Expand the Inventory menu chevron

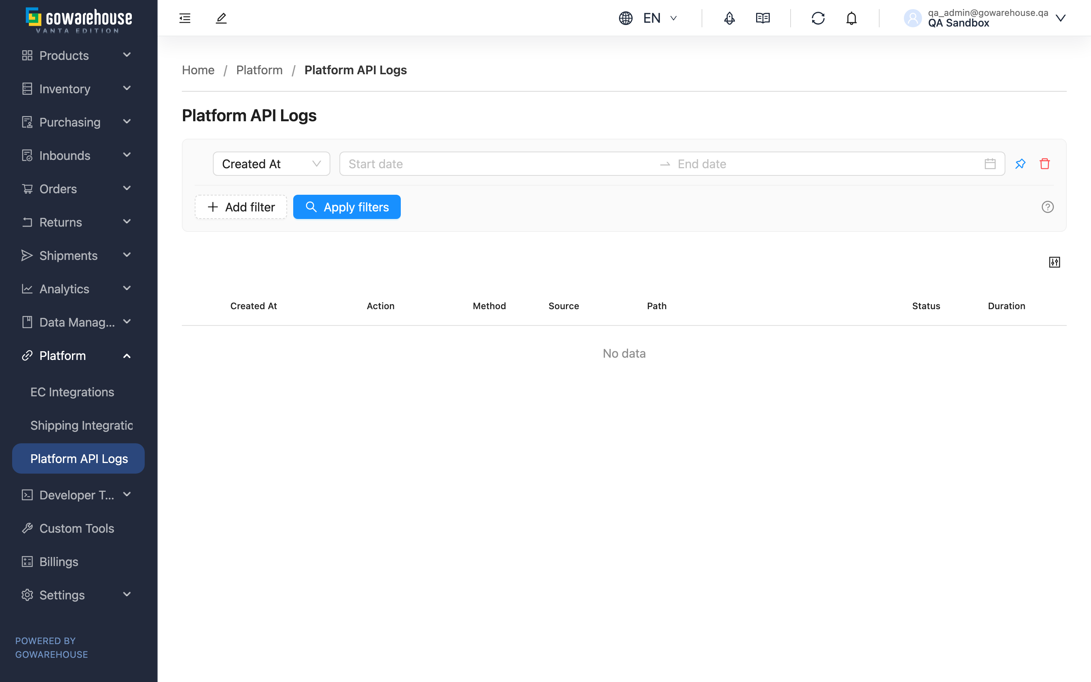coord(127,88)
